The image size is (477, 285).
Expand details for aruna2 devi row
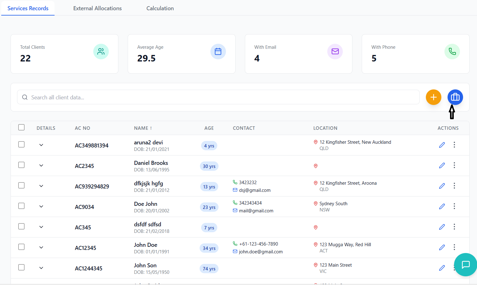(x=41, y=145)
